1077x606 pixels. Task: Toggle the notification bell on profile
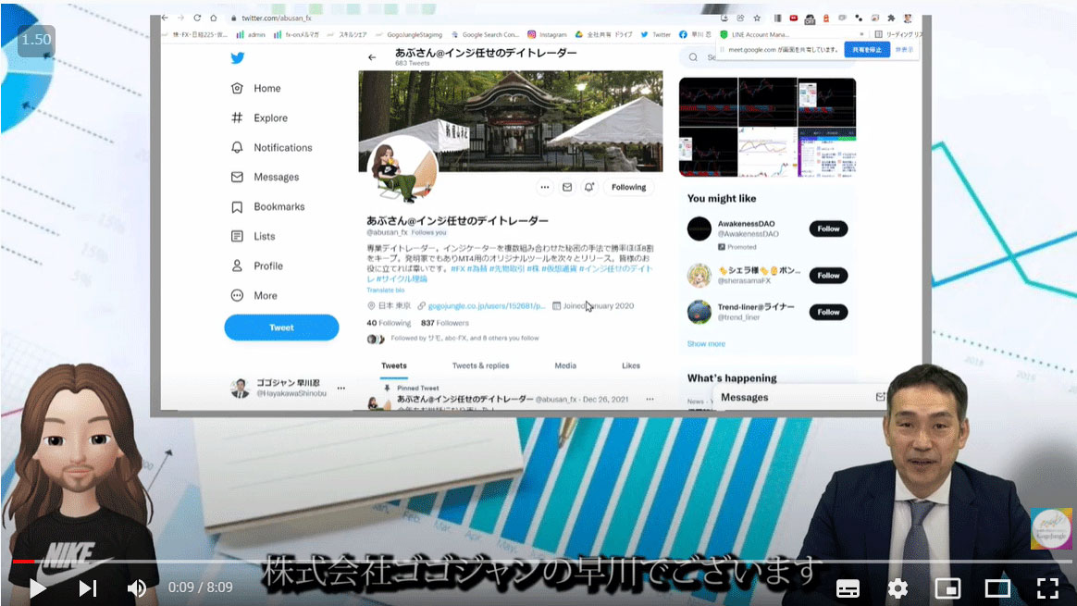click(x=588, y=187)
